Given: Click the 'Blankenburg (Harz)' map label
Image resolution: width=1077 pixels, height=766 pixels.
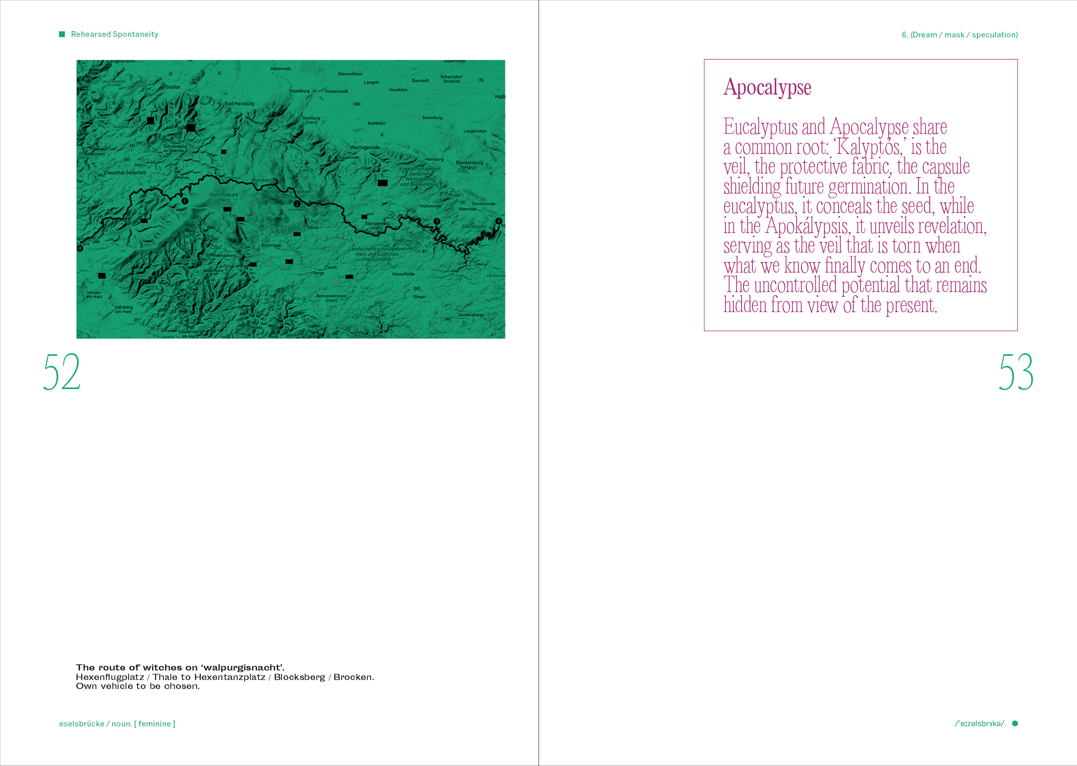Looking at the screenshot, I should tap(469, 165).
